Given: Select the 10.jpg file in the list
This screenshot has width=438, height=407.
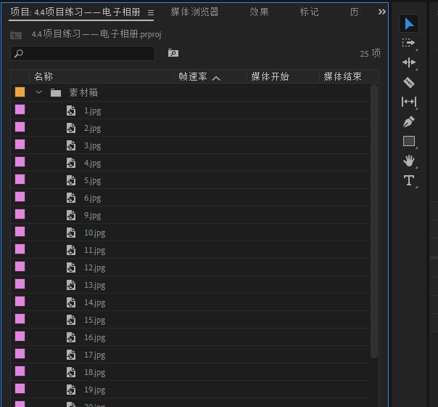Looking at the screenshot, I should pyautogui.click(x=94, y=233).
